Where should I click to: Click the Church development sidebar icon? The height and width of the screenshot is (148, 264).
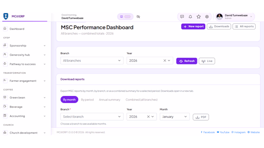coord(5,133)
